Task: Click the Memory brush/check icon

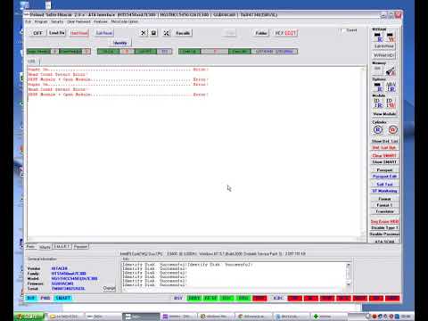Action: 391,71
